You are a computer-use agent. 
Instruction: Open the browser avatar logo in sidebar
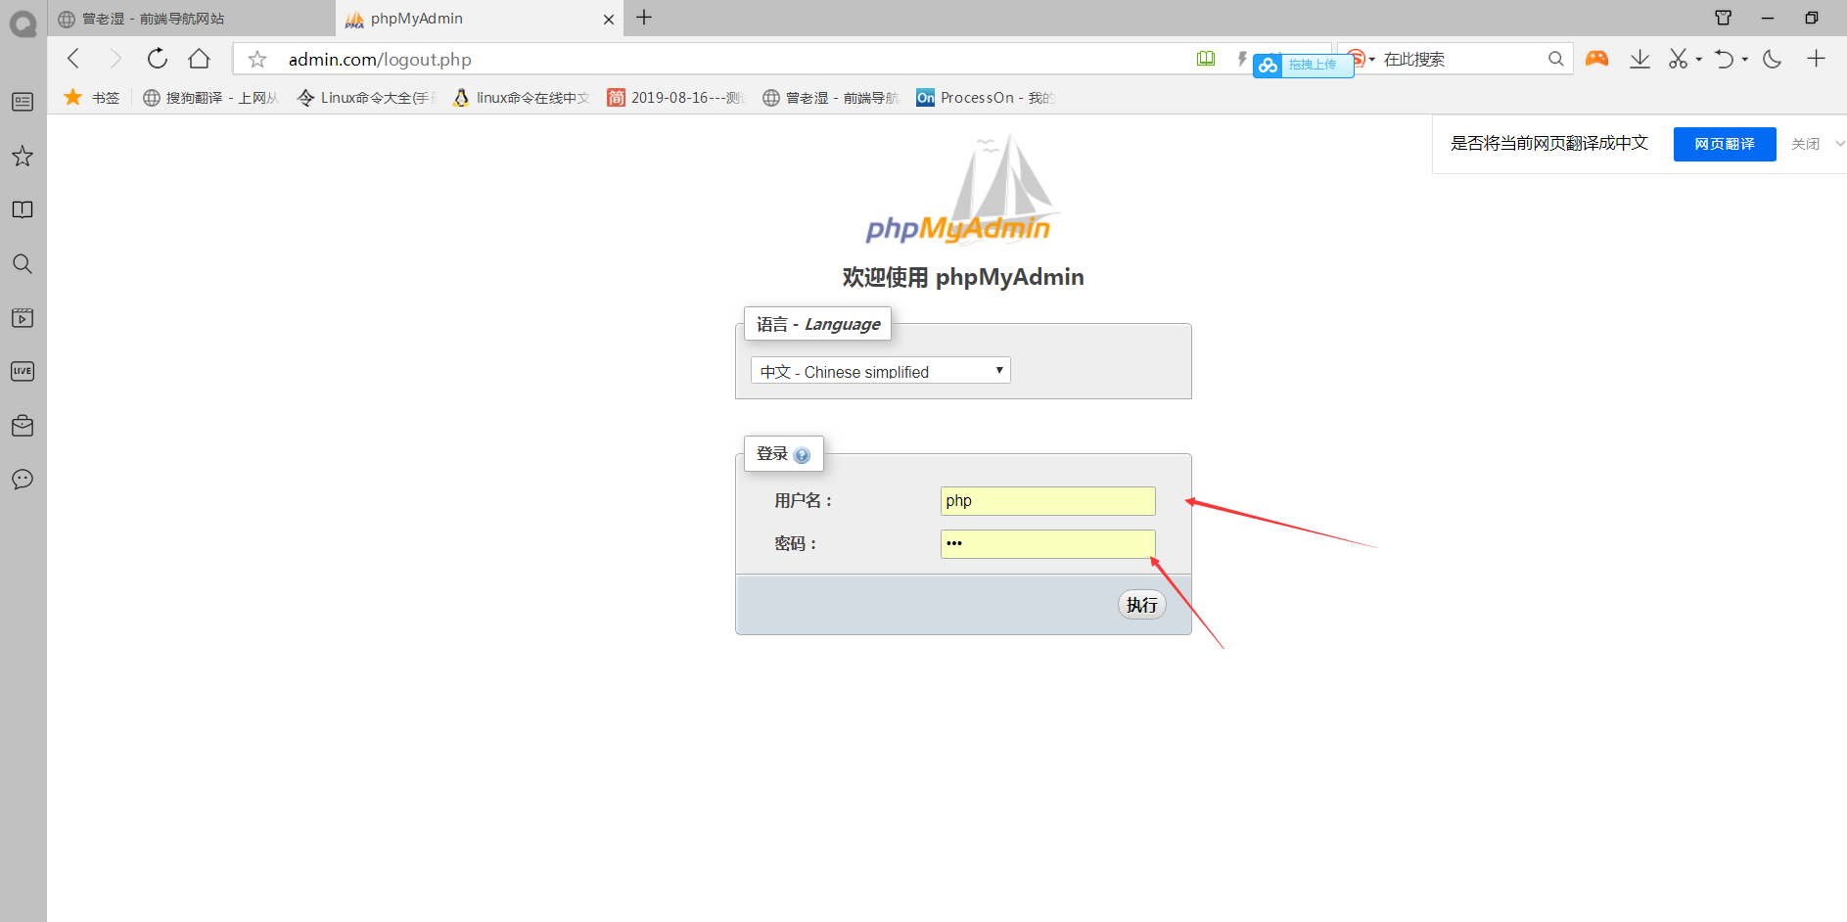click(x=23, y=23)
